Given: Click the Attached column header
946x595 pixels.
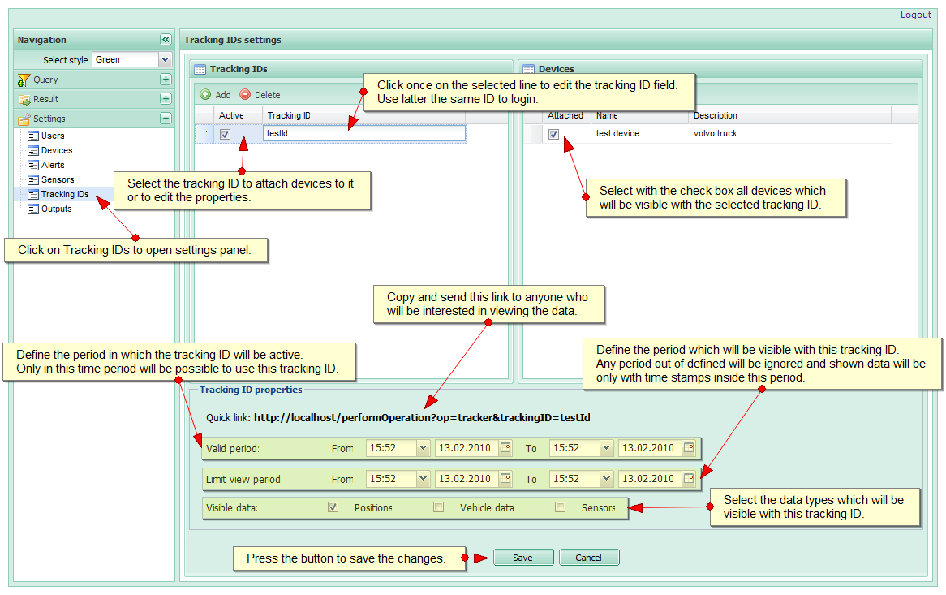Looking at the screenshot, I should click(565, 115).
